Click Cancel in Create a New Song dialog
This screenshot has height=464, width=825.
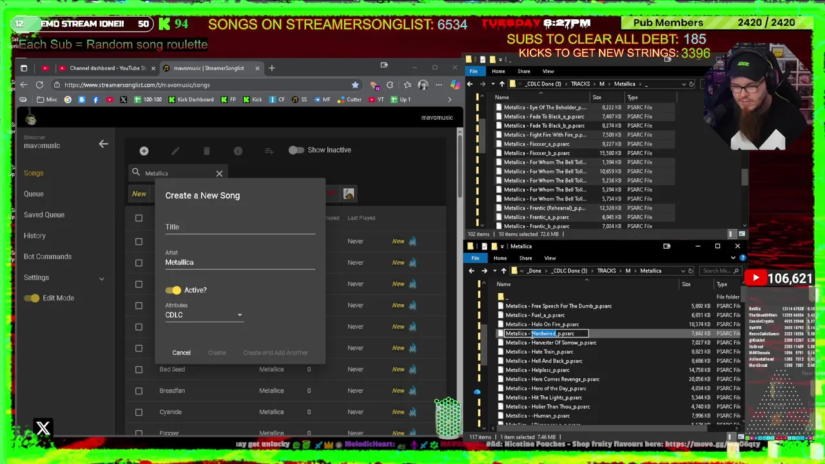click(x=181, y=353)
